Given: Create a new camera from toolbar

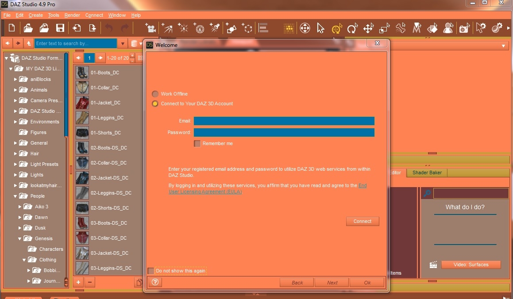Looking at the screenshot, I should click(x=151, y=28).
